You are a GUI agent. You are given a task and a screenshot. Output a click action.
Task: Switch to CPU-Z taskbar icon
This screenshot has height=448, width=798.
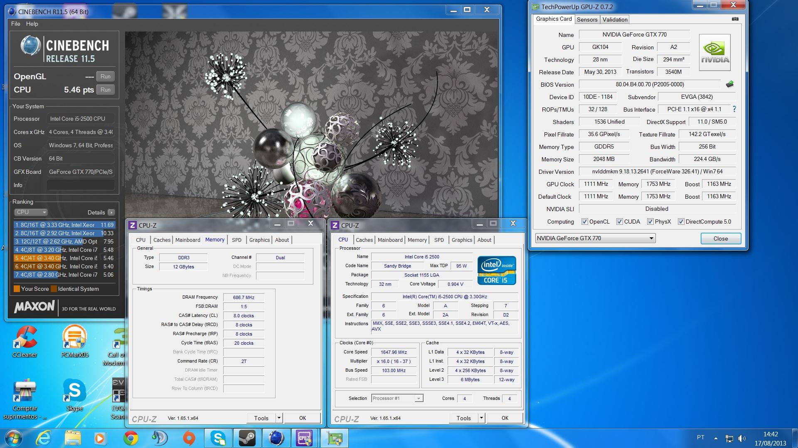point(304,438)
